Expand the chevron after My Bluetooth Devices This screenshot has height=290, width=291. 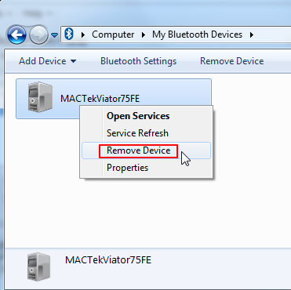coord(252,34)
